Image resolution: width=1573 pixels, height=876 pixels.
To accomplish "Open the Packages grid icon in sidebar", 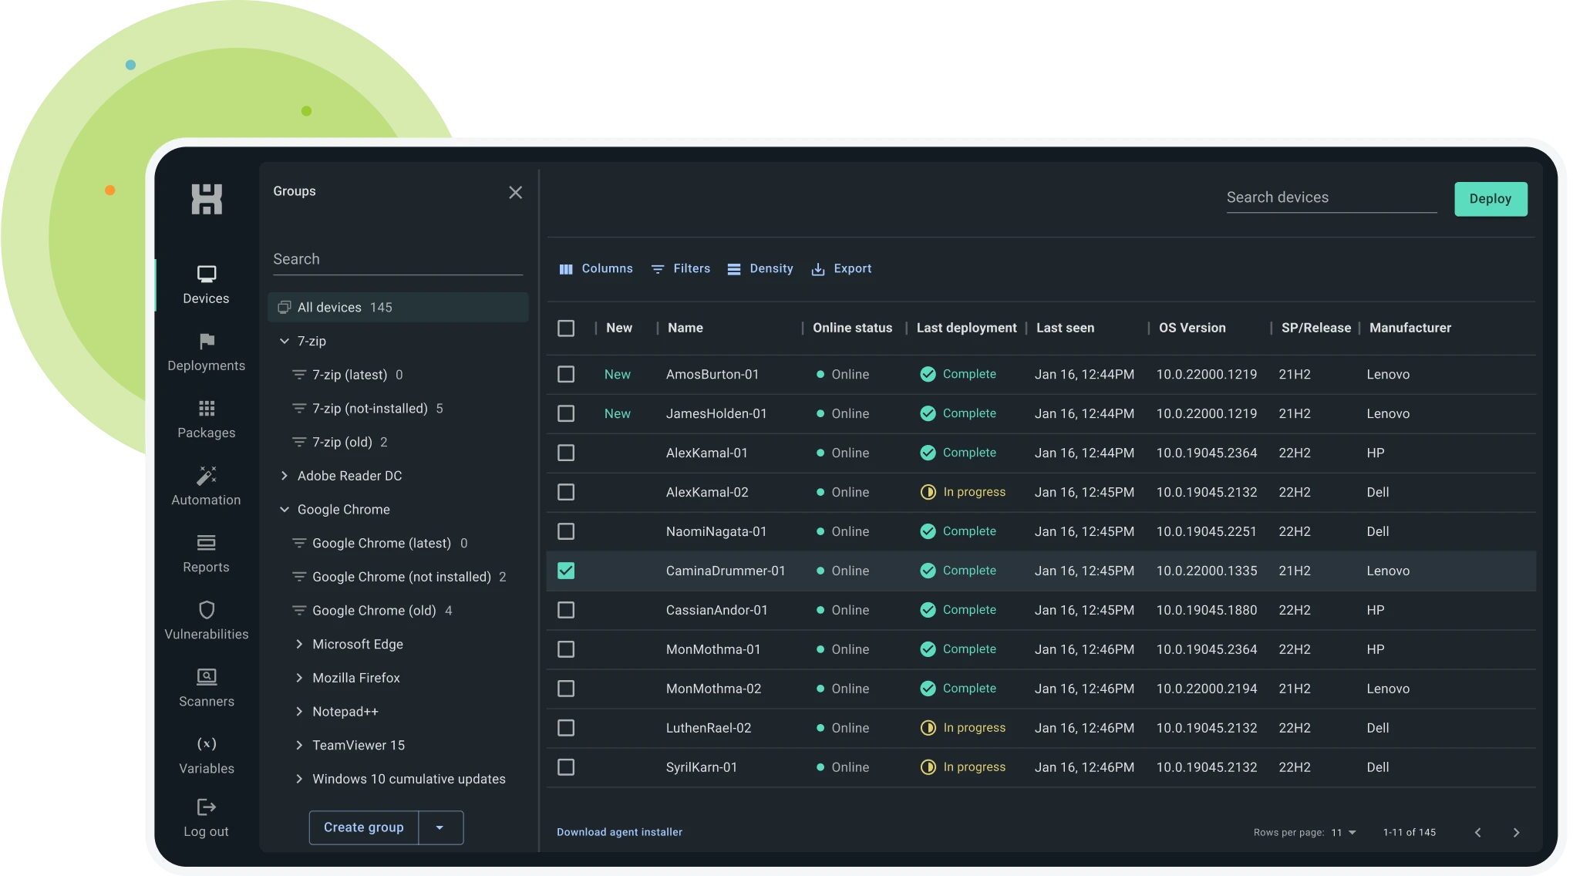I will 206,409.
